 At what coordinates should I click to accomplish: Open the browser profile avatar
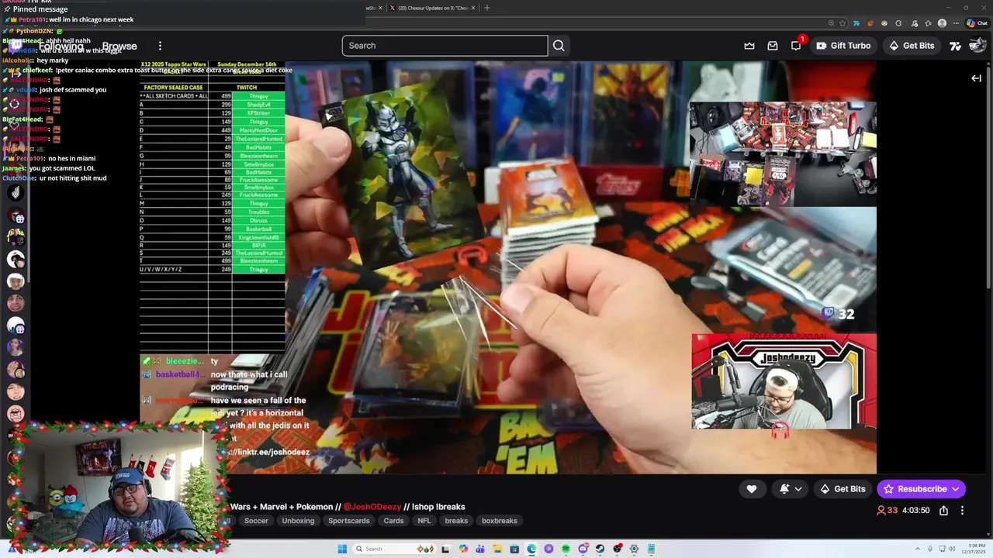tap(942, 23)
